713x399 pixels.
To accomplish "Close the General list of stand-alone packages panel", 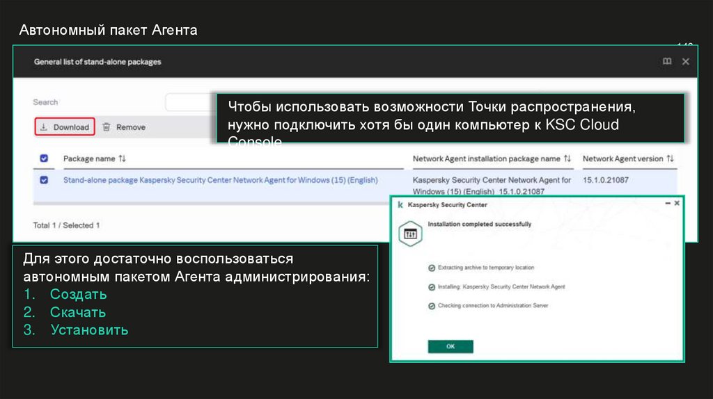I will coord(686,61).
